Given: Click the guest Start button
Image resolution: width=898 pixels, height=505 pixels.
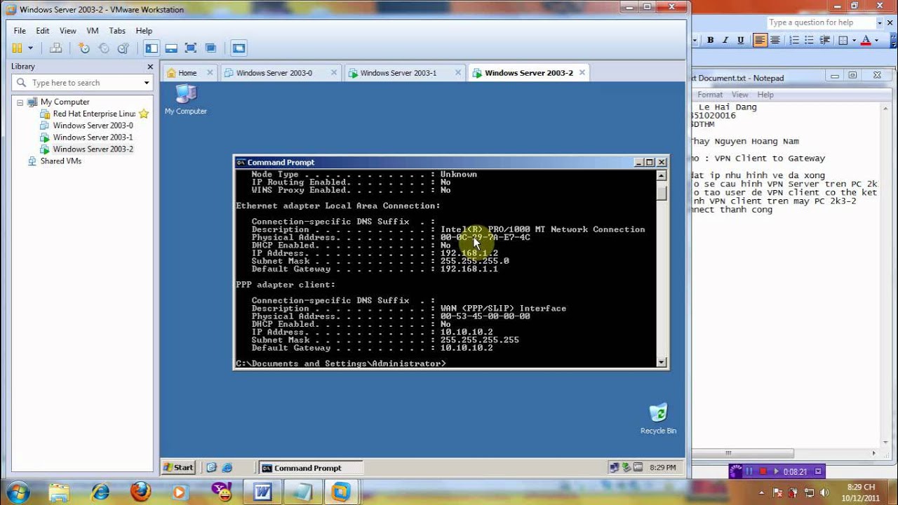Looking at the screenshot, I should tap(178, 468).
